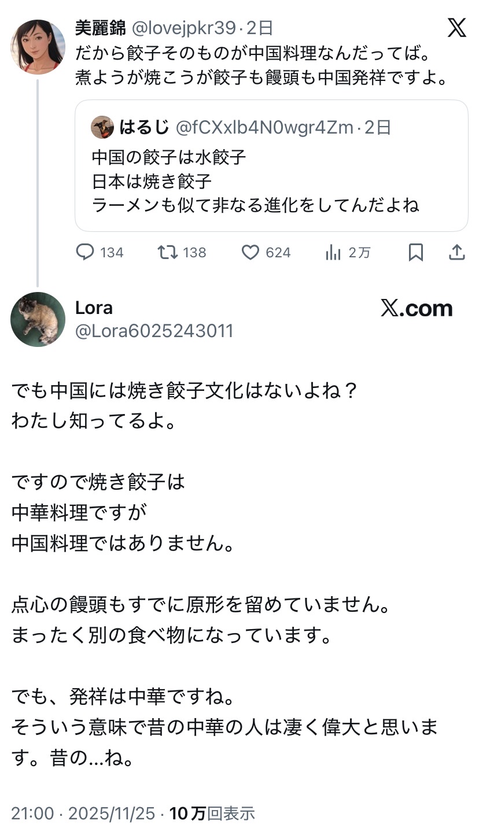Click the 134 reply count
Image resolution: width=479 pixels, height=839 pixels.
pos(112,253)
